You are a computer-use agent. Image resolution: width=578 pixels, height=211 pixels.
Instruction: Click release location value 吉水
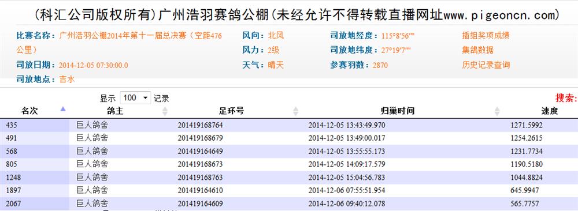pos(66,79)
